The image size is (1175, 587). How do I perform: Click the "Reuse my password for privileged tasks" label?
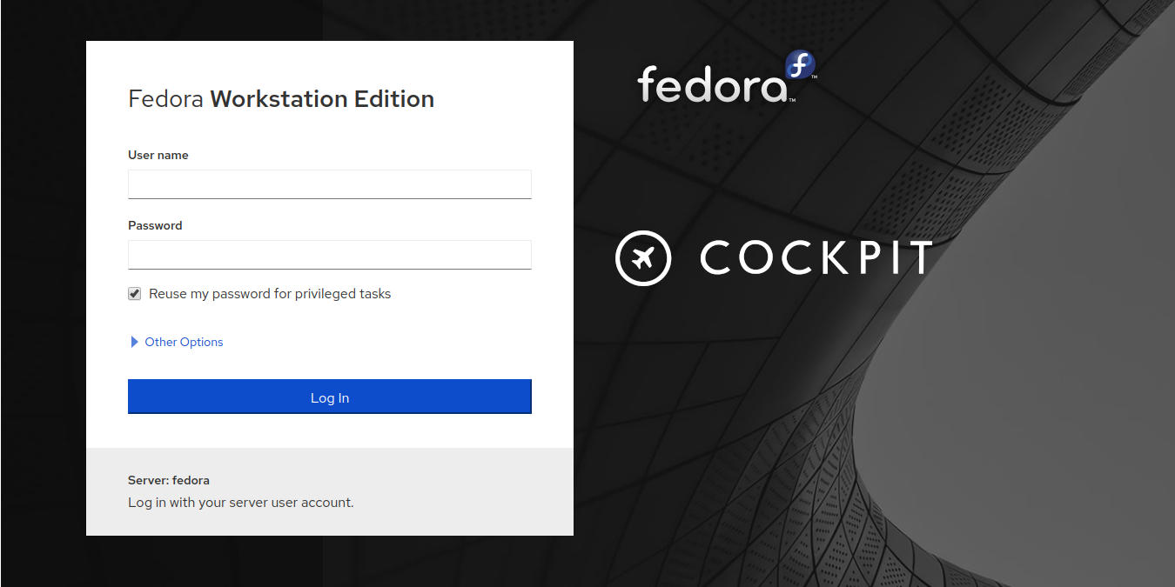tap(270, 294)
